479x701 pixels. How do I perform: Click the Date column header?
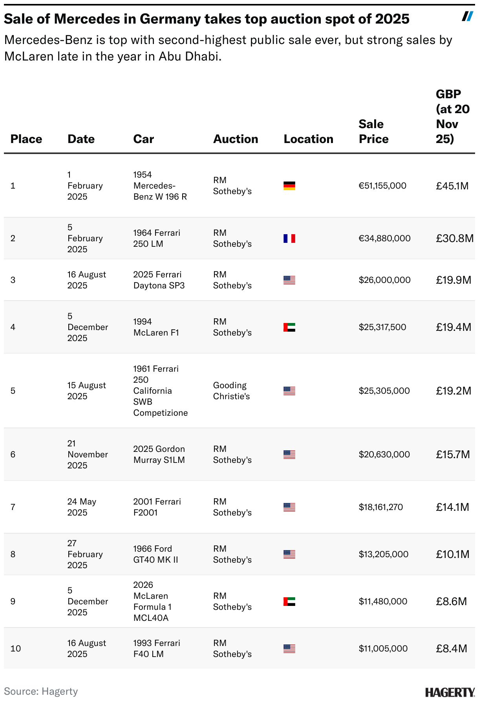81,139
